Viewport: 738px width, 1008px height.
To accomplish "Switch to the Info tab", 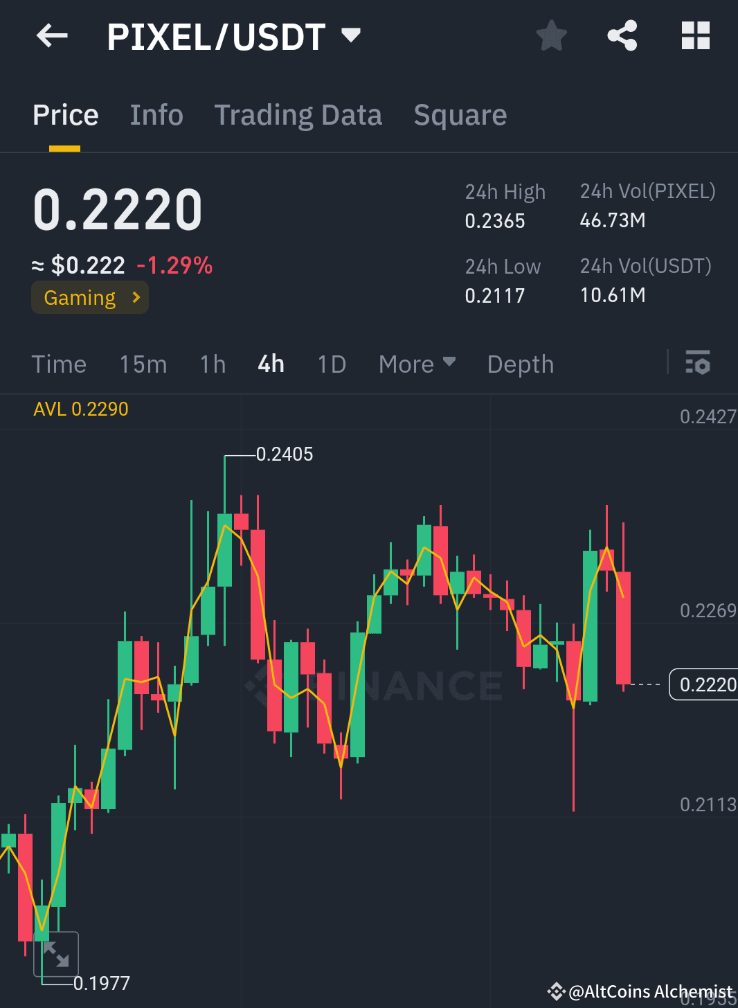I will click(x=156, y=115).
